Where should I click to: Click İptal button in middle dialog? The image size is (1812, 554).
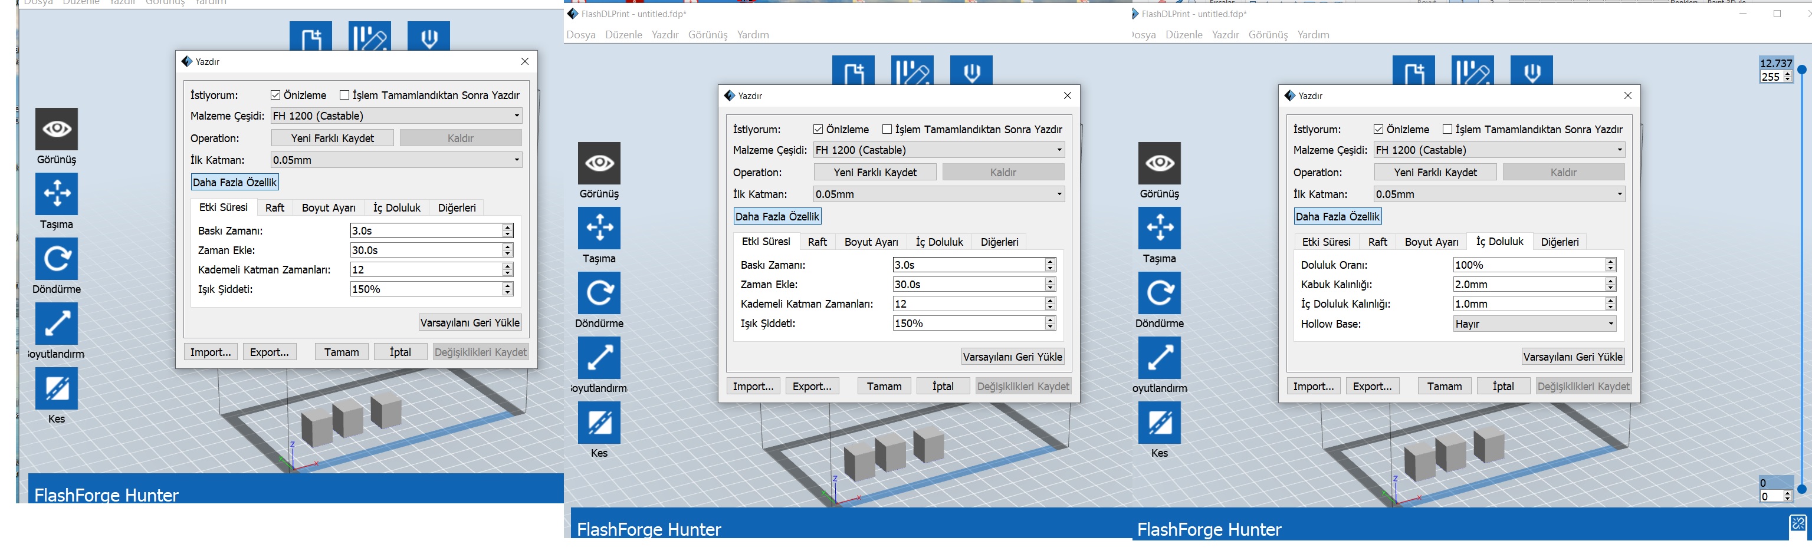click(x=943, y=386)
